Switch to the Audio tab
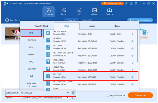The width and height of the screenshot is (158, 103). [x=92, y=26]
